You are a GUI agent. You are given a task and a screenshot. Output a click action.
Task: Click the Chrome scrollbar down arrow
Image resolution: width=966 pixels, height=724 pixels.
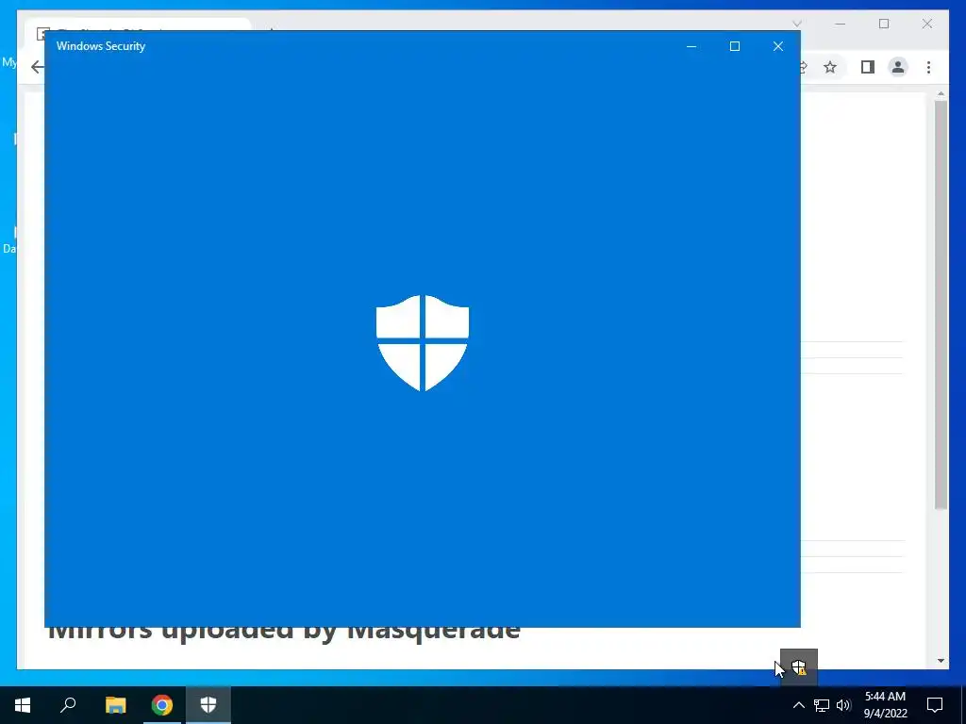pyautogui.click(x=941, y=661)
